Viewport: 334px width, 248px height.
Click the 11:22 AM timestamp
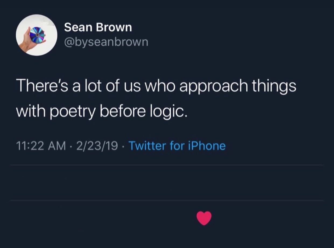41,146
